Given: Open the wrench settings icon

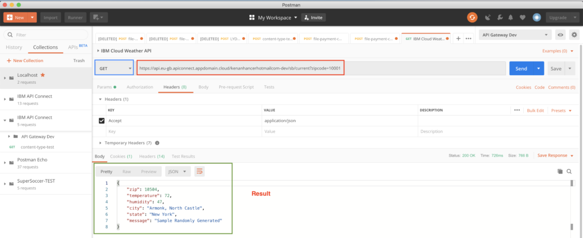Looking at the screenshot, I should [500, 18].
